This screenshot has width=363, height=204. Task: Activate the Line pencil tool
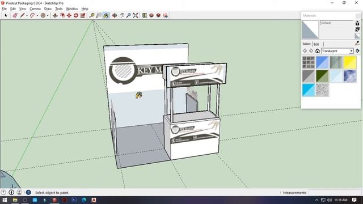coord(22,15)
